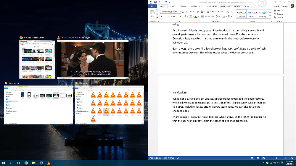The width and height of the screenshot is (296, 166).
Task: Apply subscript formatting
Action: [x=177, y=17]
